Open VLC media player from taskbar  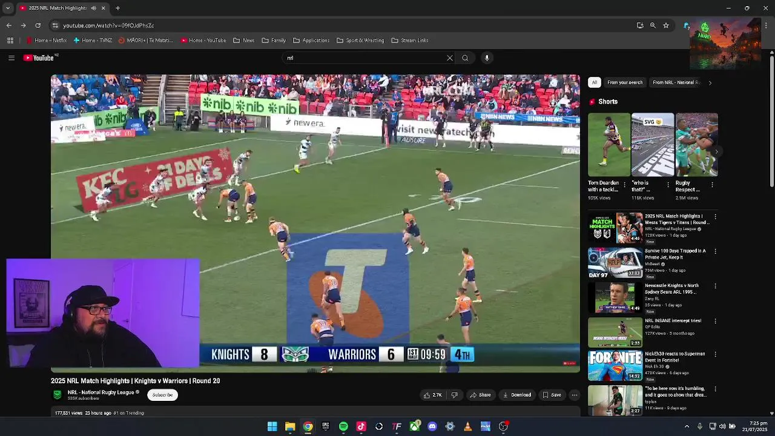click(467, 426)
